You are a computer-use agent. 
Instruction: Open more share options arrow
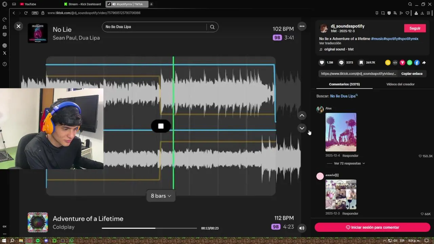tap(424, 63)
